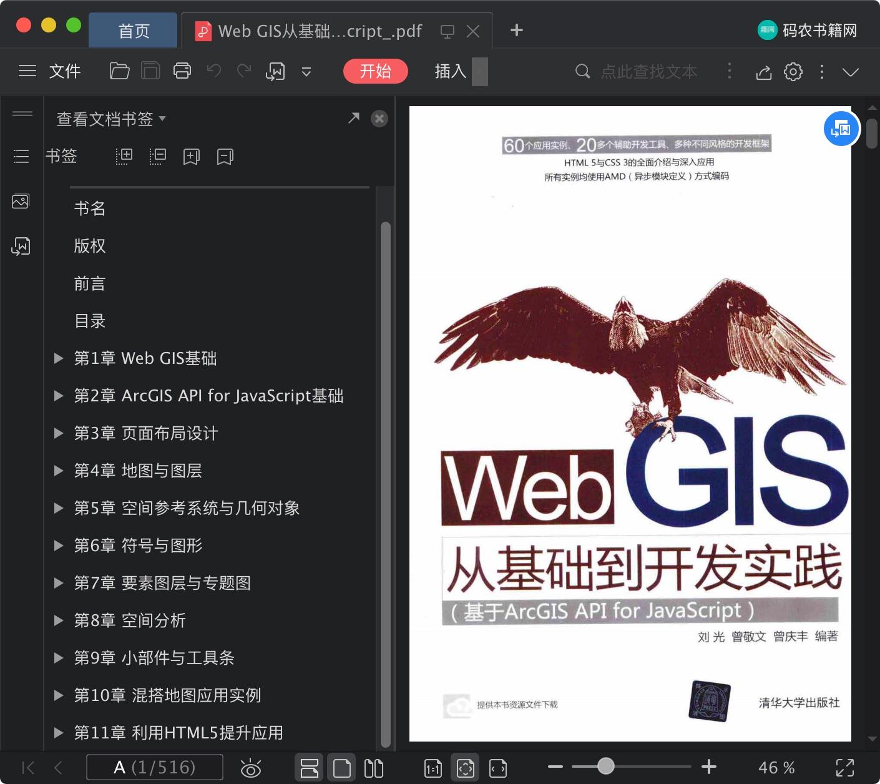Open a new tab with the plus button
Image resolution: width=880 pixels, height=784 pixels.
(517, 30)
